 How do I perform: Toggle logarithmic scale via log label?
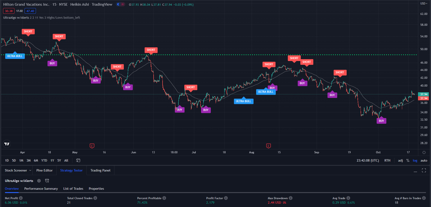click(415, 160)
